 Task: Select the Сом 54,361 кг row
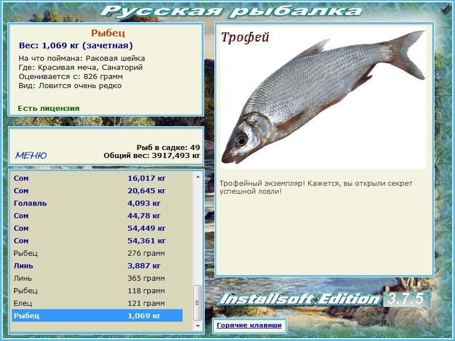tap(97, 240)
